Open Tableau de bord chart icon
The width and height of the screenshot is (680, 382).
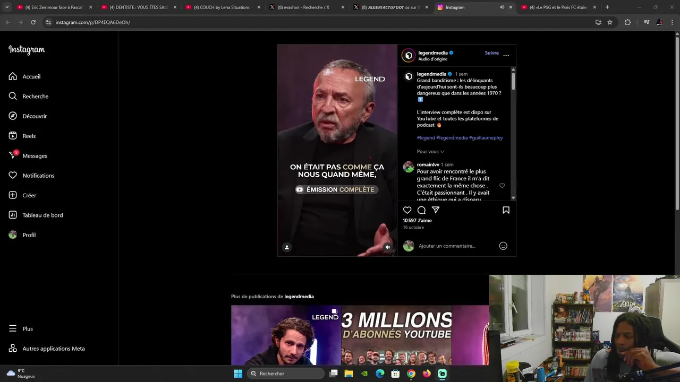coord(13,215)
